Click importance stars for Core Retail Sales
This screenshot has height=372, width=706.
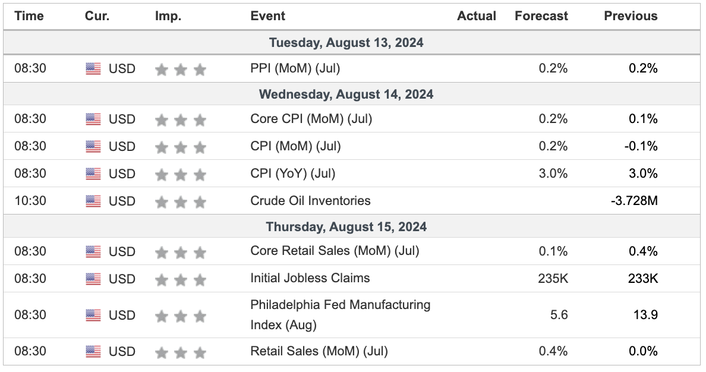tap(181, 252)
